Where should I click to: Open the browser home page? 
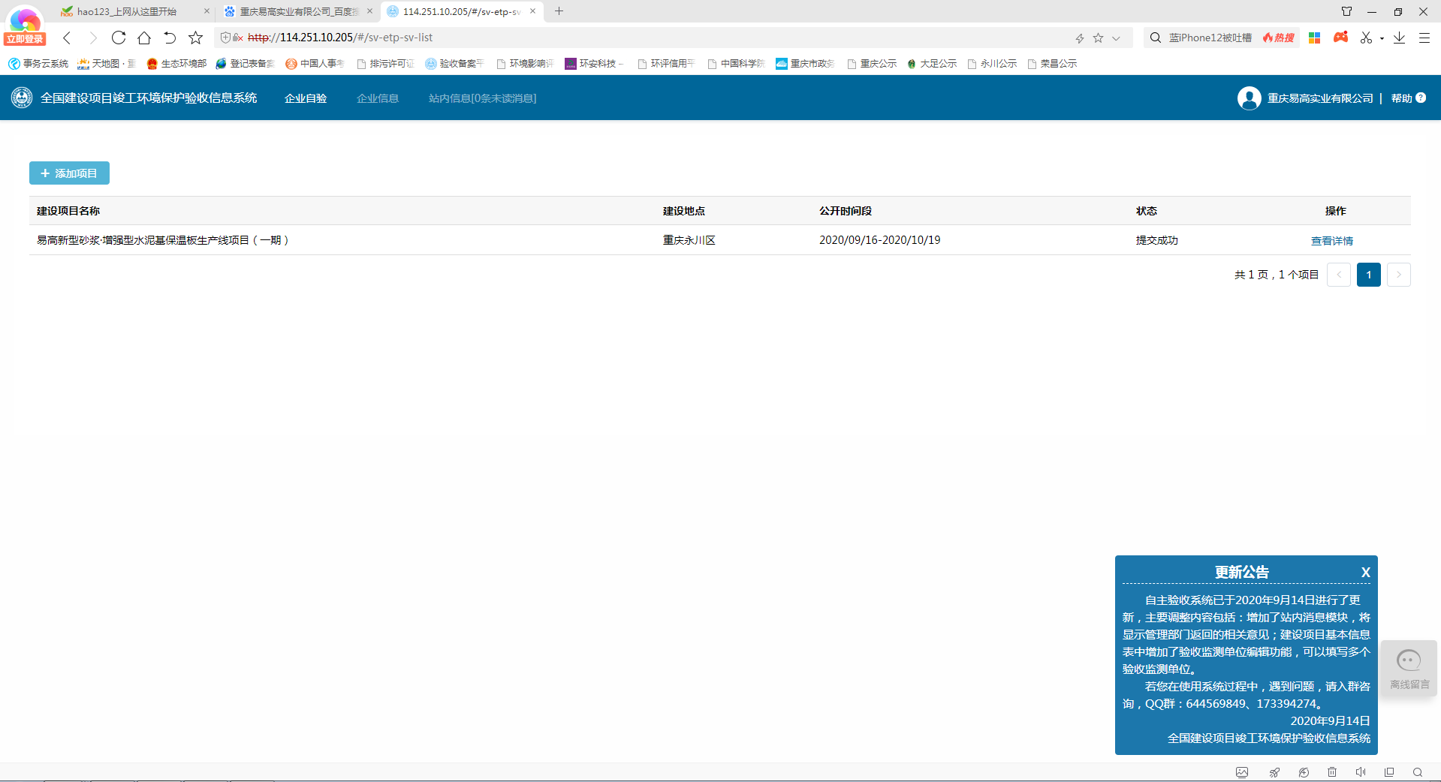(x=144, y=38)
